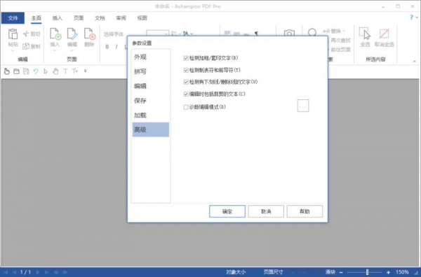
Task: Click zoom out minus button
Action: (x=341, y=272)
